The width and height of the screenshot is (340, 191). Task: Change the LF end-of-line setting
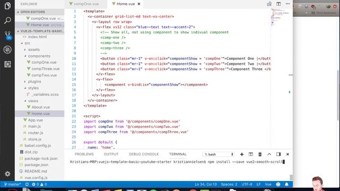point(259,184)
